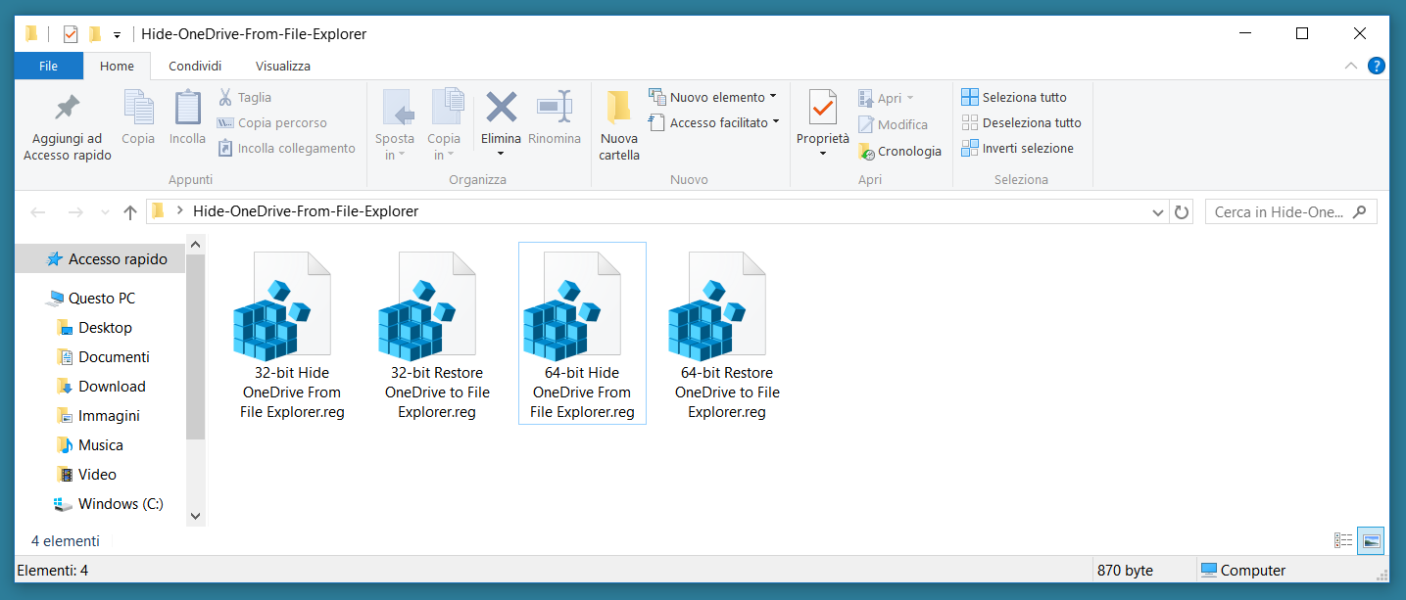Click Hide-OneDrive-From-File-Explorer in address bar
This screenshot has width=1406, height=600.
point(306,211)
